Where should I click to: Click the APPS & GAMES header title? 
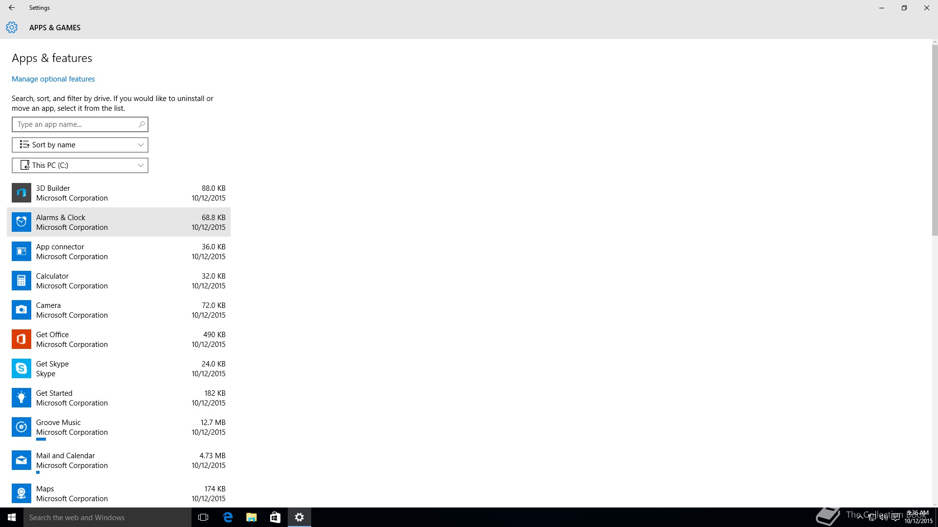tap(55, 28)
